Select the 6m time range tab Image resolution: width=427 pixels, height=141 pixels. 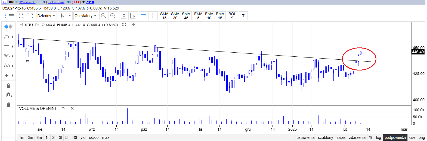[39, 137]
